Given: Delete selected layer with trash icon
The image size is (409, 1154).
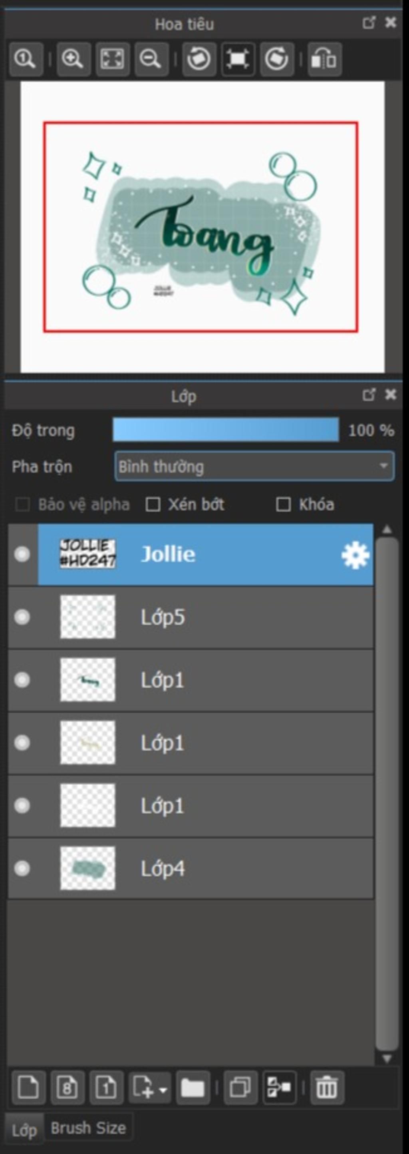Looking at the screenshot, I should tap(327, 1087).
